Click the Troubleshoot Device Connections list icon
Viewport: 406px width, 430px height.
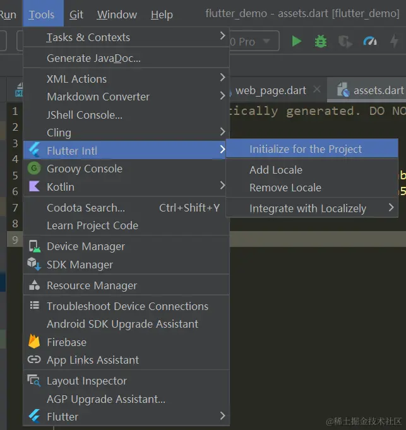pos(35,306)
